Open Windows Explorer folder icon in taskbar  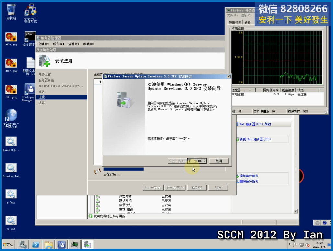49,245
